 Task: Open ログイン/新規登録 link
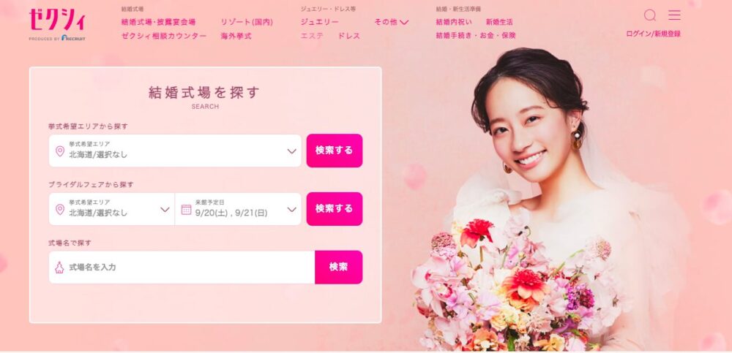pyautogui.click(x=653, y=34)
